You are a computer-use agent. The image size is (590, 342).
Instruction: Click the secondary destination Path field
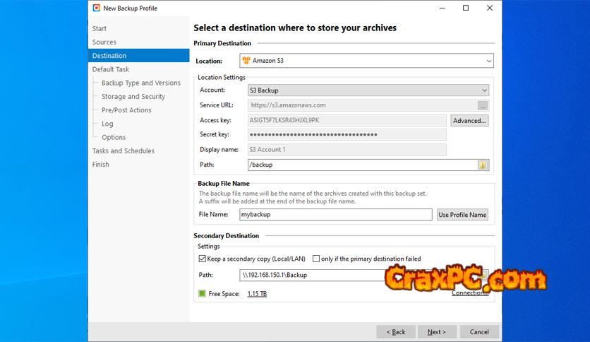point(311,275)
